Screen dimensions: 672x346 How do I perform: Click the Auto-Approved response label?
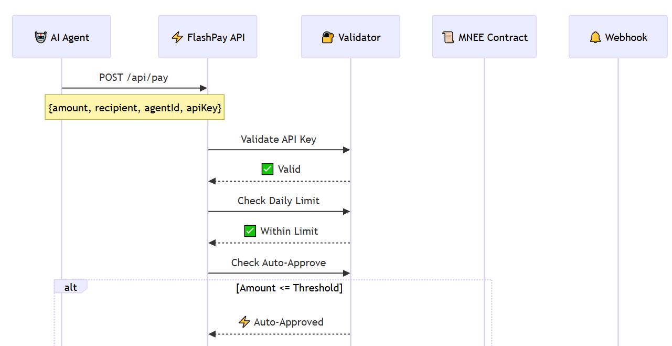click(x=289, y=322)
